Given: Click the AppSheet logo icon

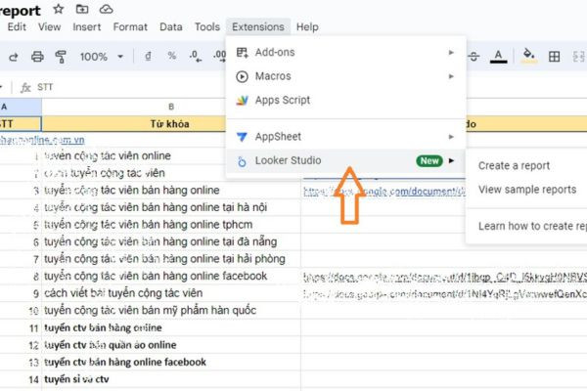Looking at the screenshot, I should pyautogui.click(x=242, y=137).
